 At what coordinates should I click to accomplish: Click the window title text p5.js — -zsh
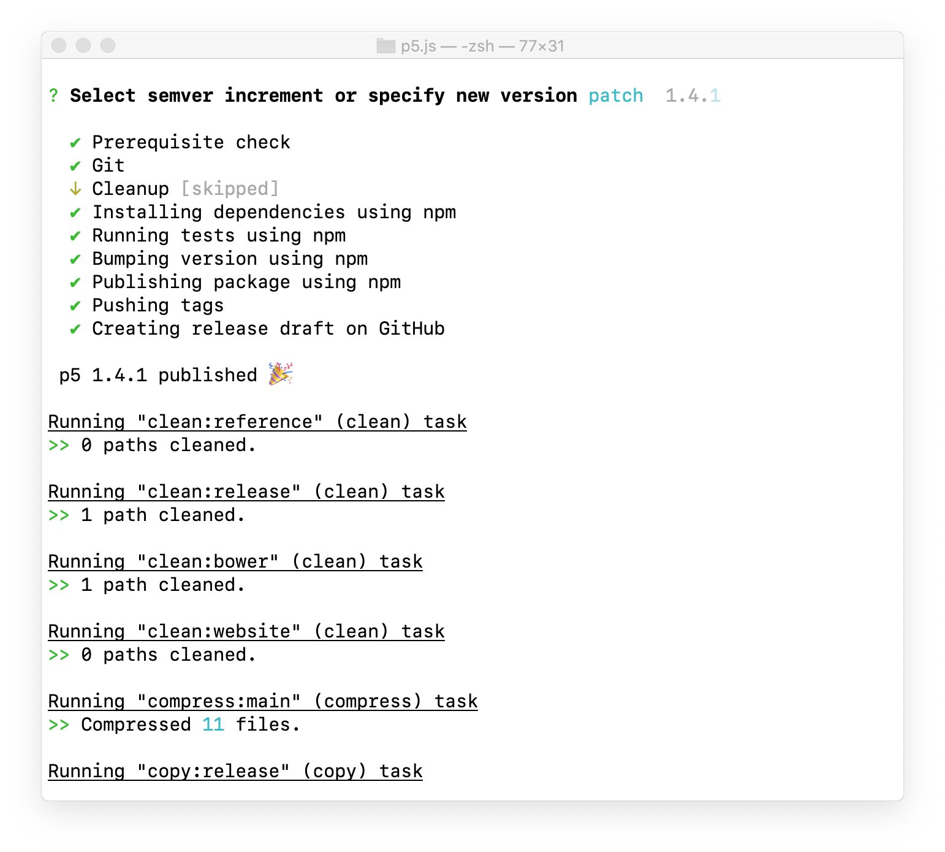click(447, 46)
